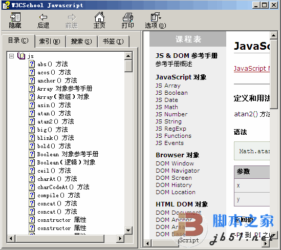Click the topic icon beside acos() 方法
Image resolution: width=281 pixels, height=250 pixels.
tap(32, 72)
